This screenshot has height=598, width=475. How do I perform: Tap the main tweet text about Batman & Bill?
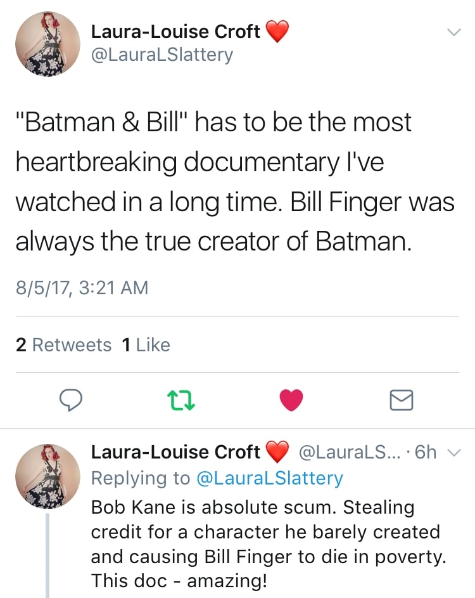tap(234, 181)
